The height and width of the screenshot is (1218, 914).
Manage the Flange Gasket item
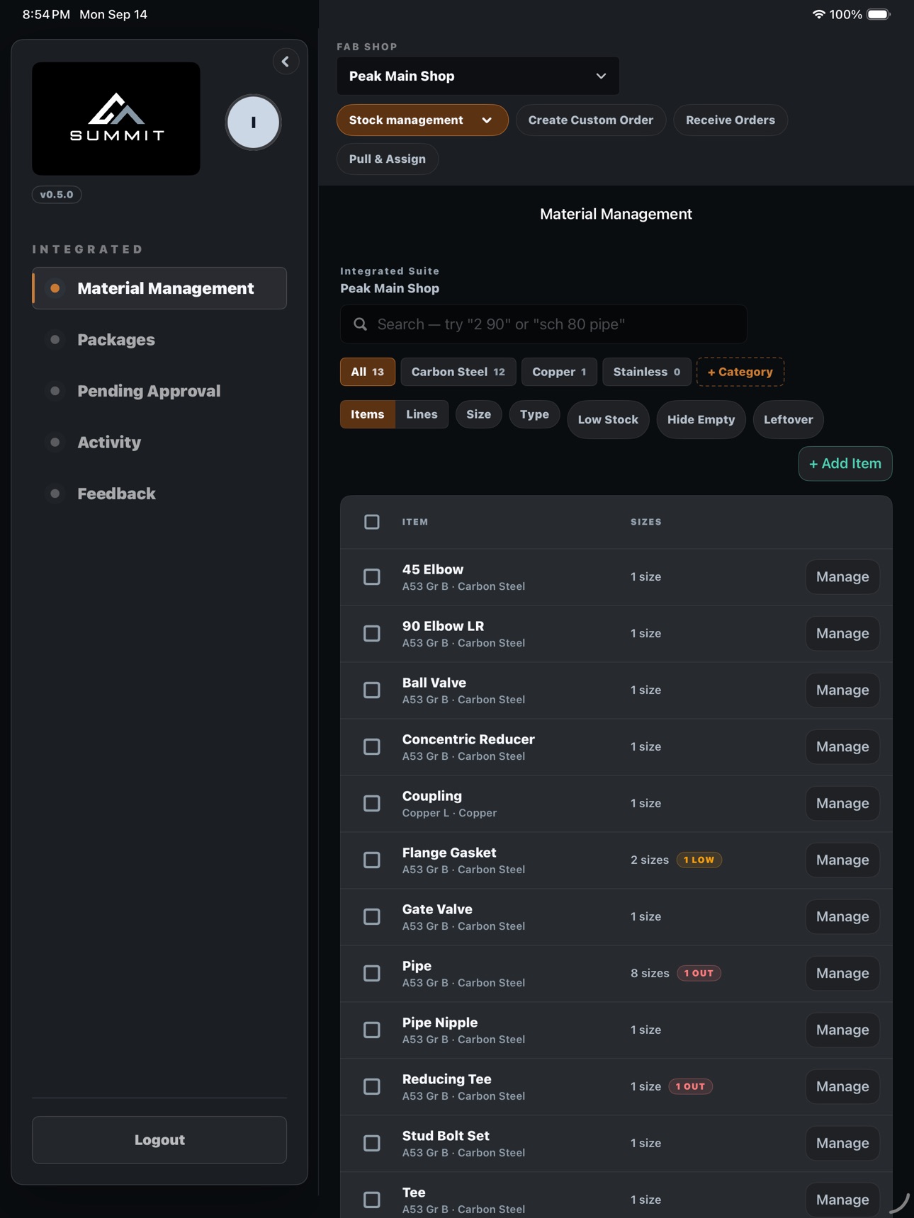point(842,860)
